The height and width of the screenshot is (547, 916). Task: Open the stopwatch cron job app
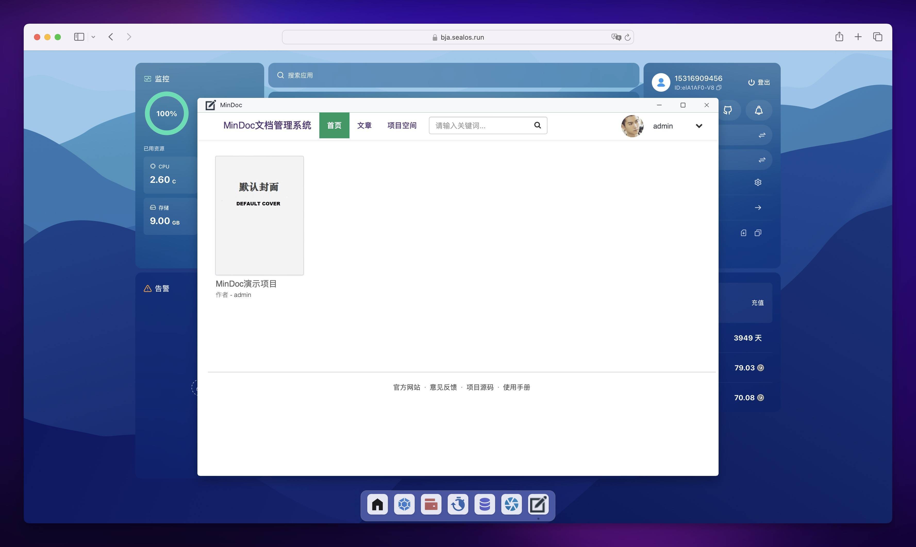tap(458, 504)
